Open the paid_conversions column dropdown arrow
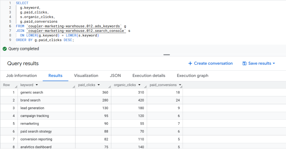The height and width of the screenshot is (149, 286). [x=180, y=85]
